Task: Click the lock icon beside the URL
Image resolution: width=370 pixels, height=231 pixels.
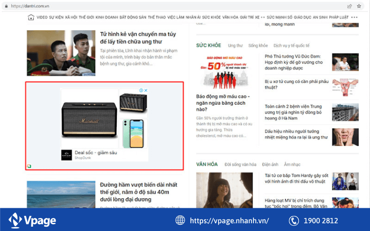Action: click(6, 6)
